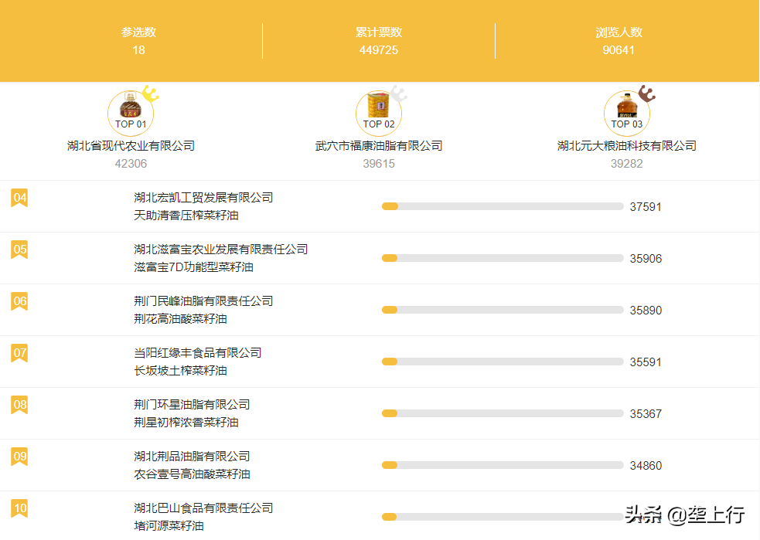Click the brown crown on TOP 03
Viewport: 760px width, 540px height.
[646, 93]
